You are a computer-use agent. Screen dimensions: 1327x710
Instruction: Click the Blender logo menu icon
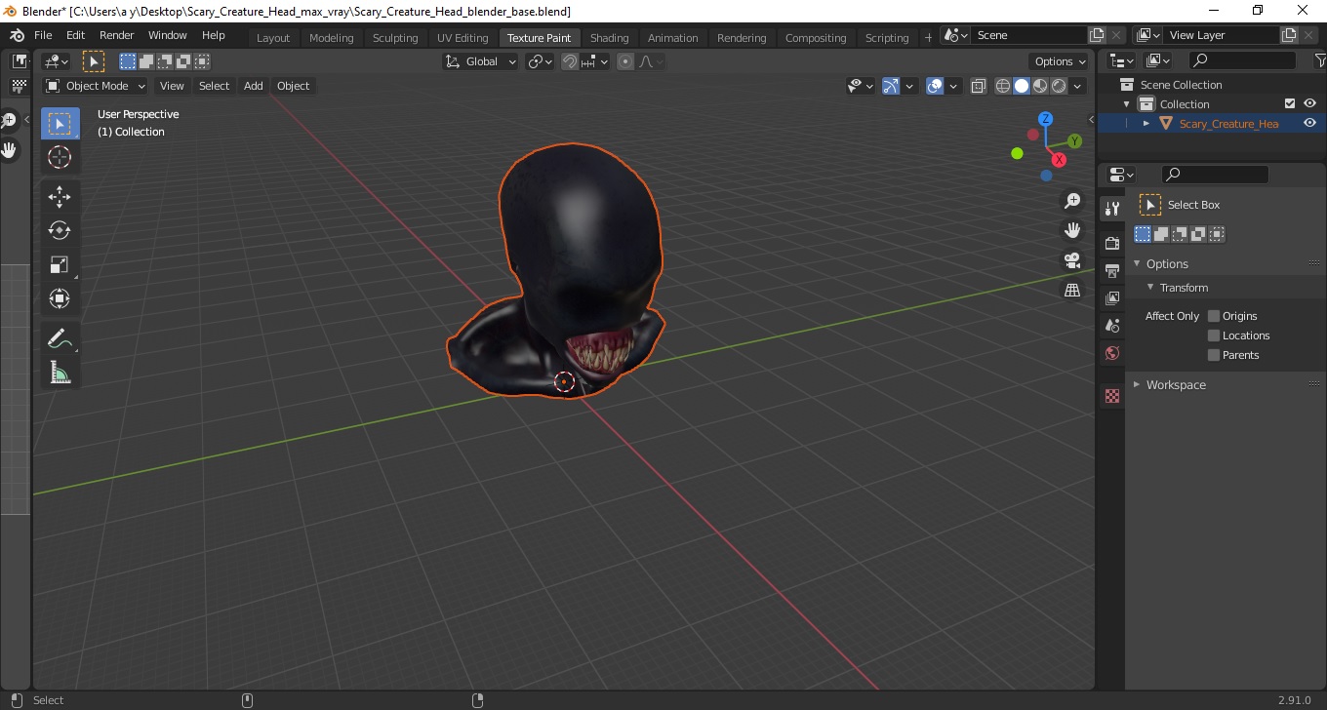(17, 35)
